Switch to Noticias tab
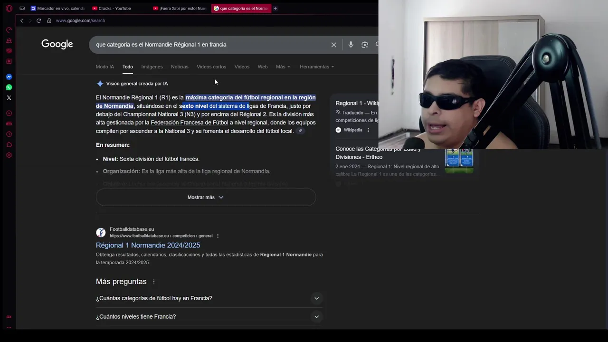Screen dimensions: 608x342 coord(180,67)
